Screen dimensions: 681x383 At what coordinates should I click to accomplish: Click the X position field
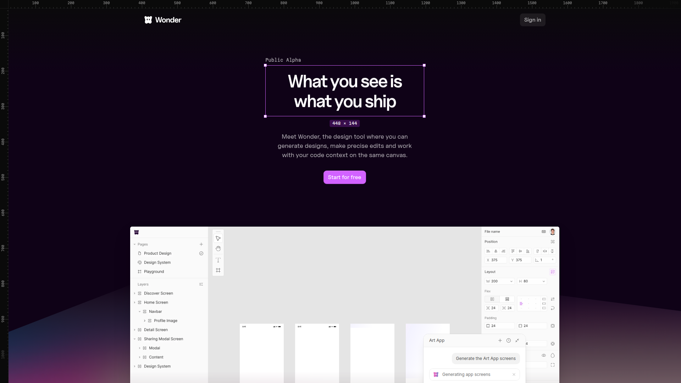tap(495, 260)
